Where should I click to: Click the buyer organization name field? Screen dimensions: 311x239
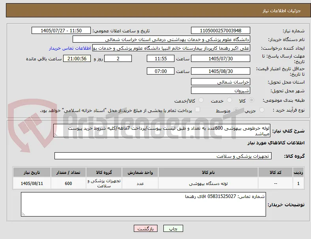(161, 39)
